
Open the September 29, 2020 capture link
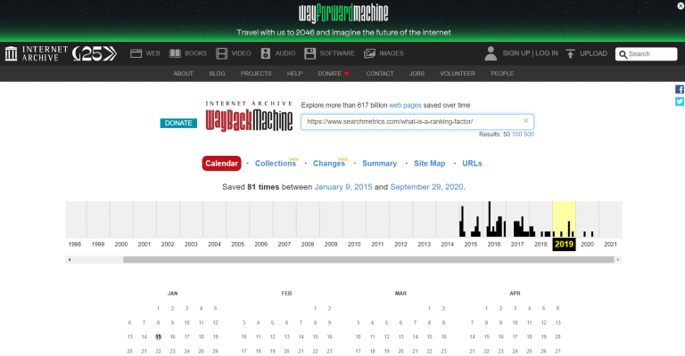coord(426,187)
